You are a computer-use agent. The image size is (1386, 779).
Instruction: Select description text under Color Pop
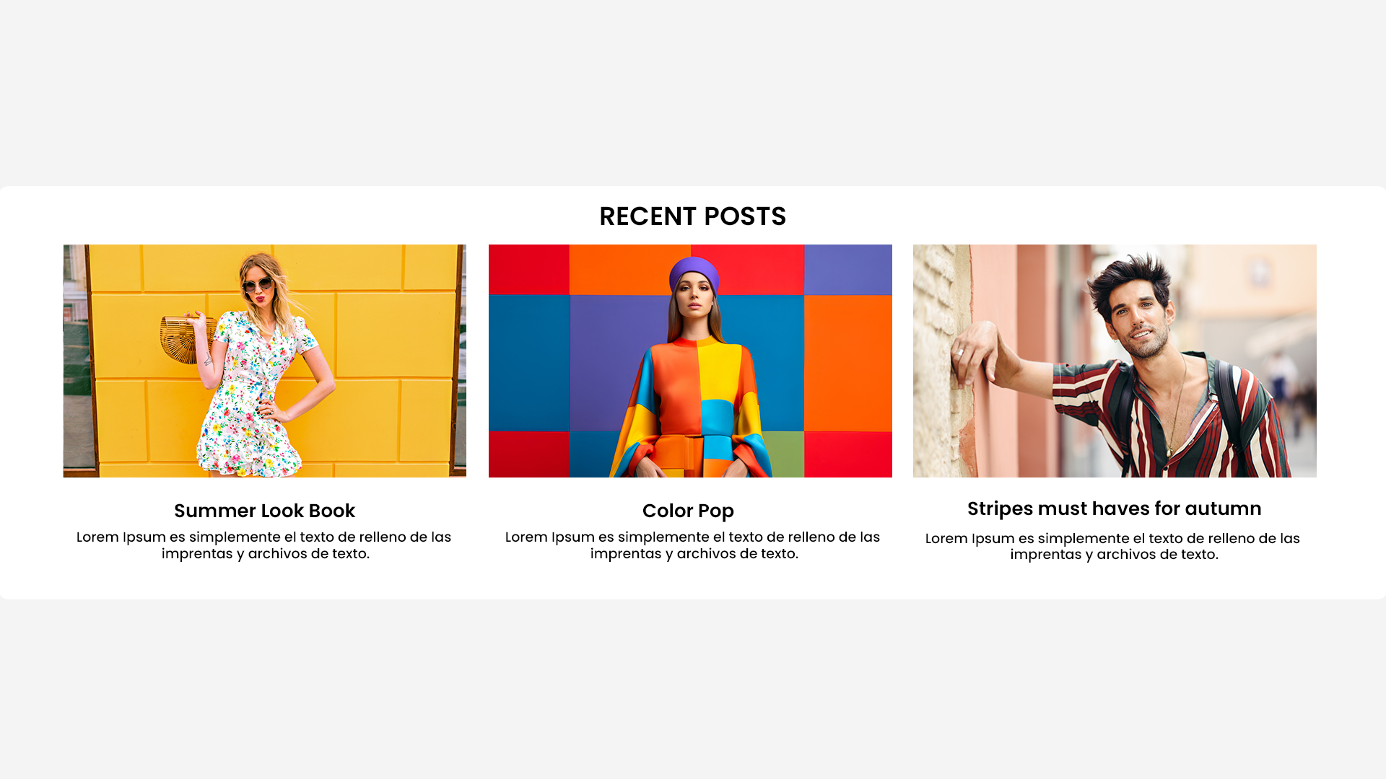(x=693, y=545)
